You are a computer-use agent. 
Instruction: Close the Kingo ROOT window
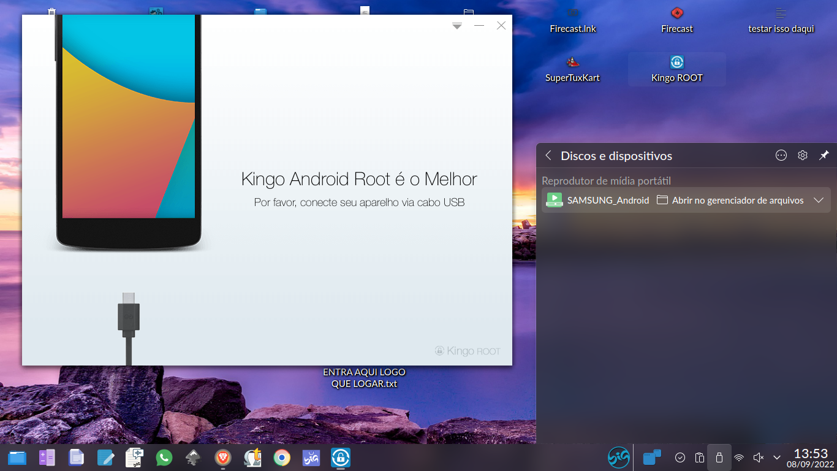pyautogui.click(x=501, y=26)
